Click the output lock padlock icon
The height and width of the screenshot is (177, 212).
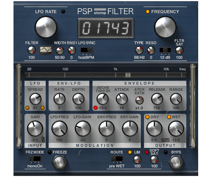pos(183,145)
